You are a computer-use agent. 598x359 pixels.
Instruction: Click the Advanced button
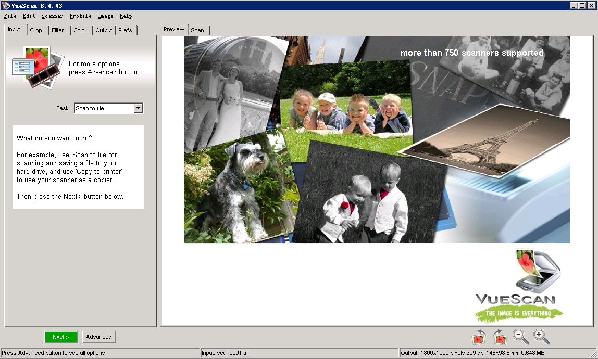pyautogui.click(x=99, y=337)
